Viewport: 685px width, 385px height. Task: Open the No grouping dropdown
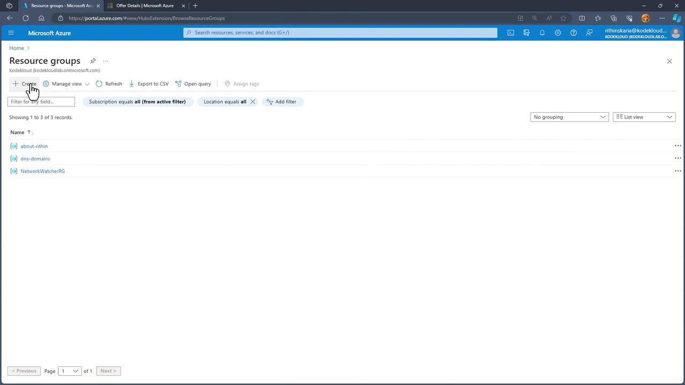pyautogui.click(x=569, y=117)
